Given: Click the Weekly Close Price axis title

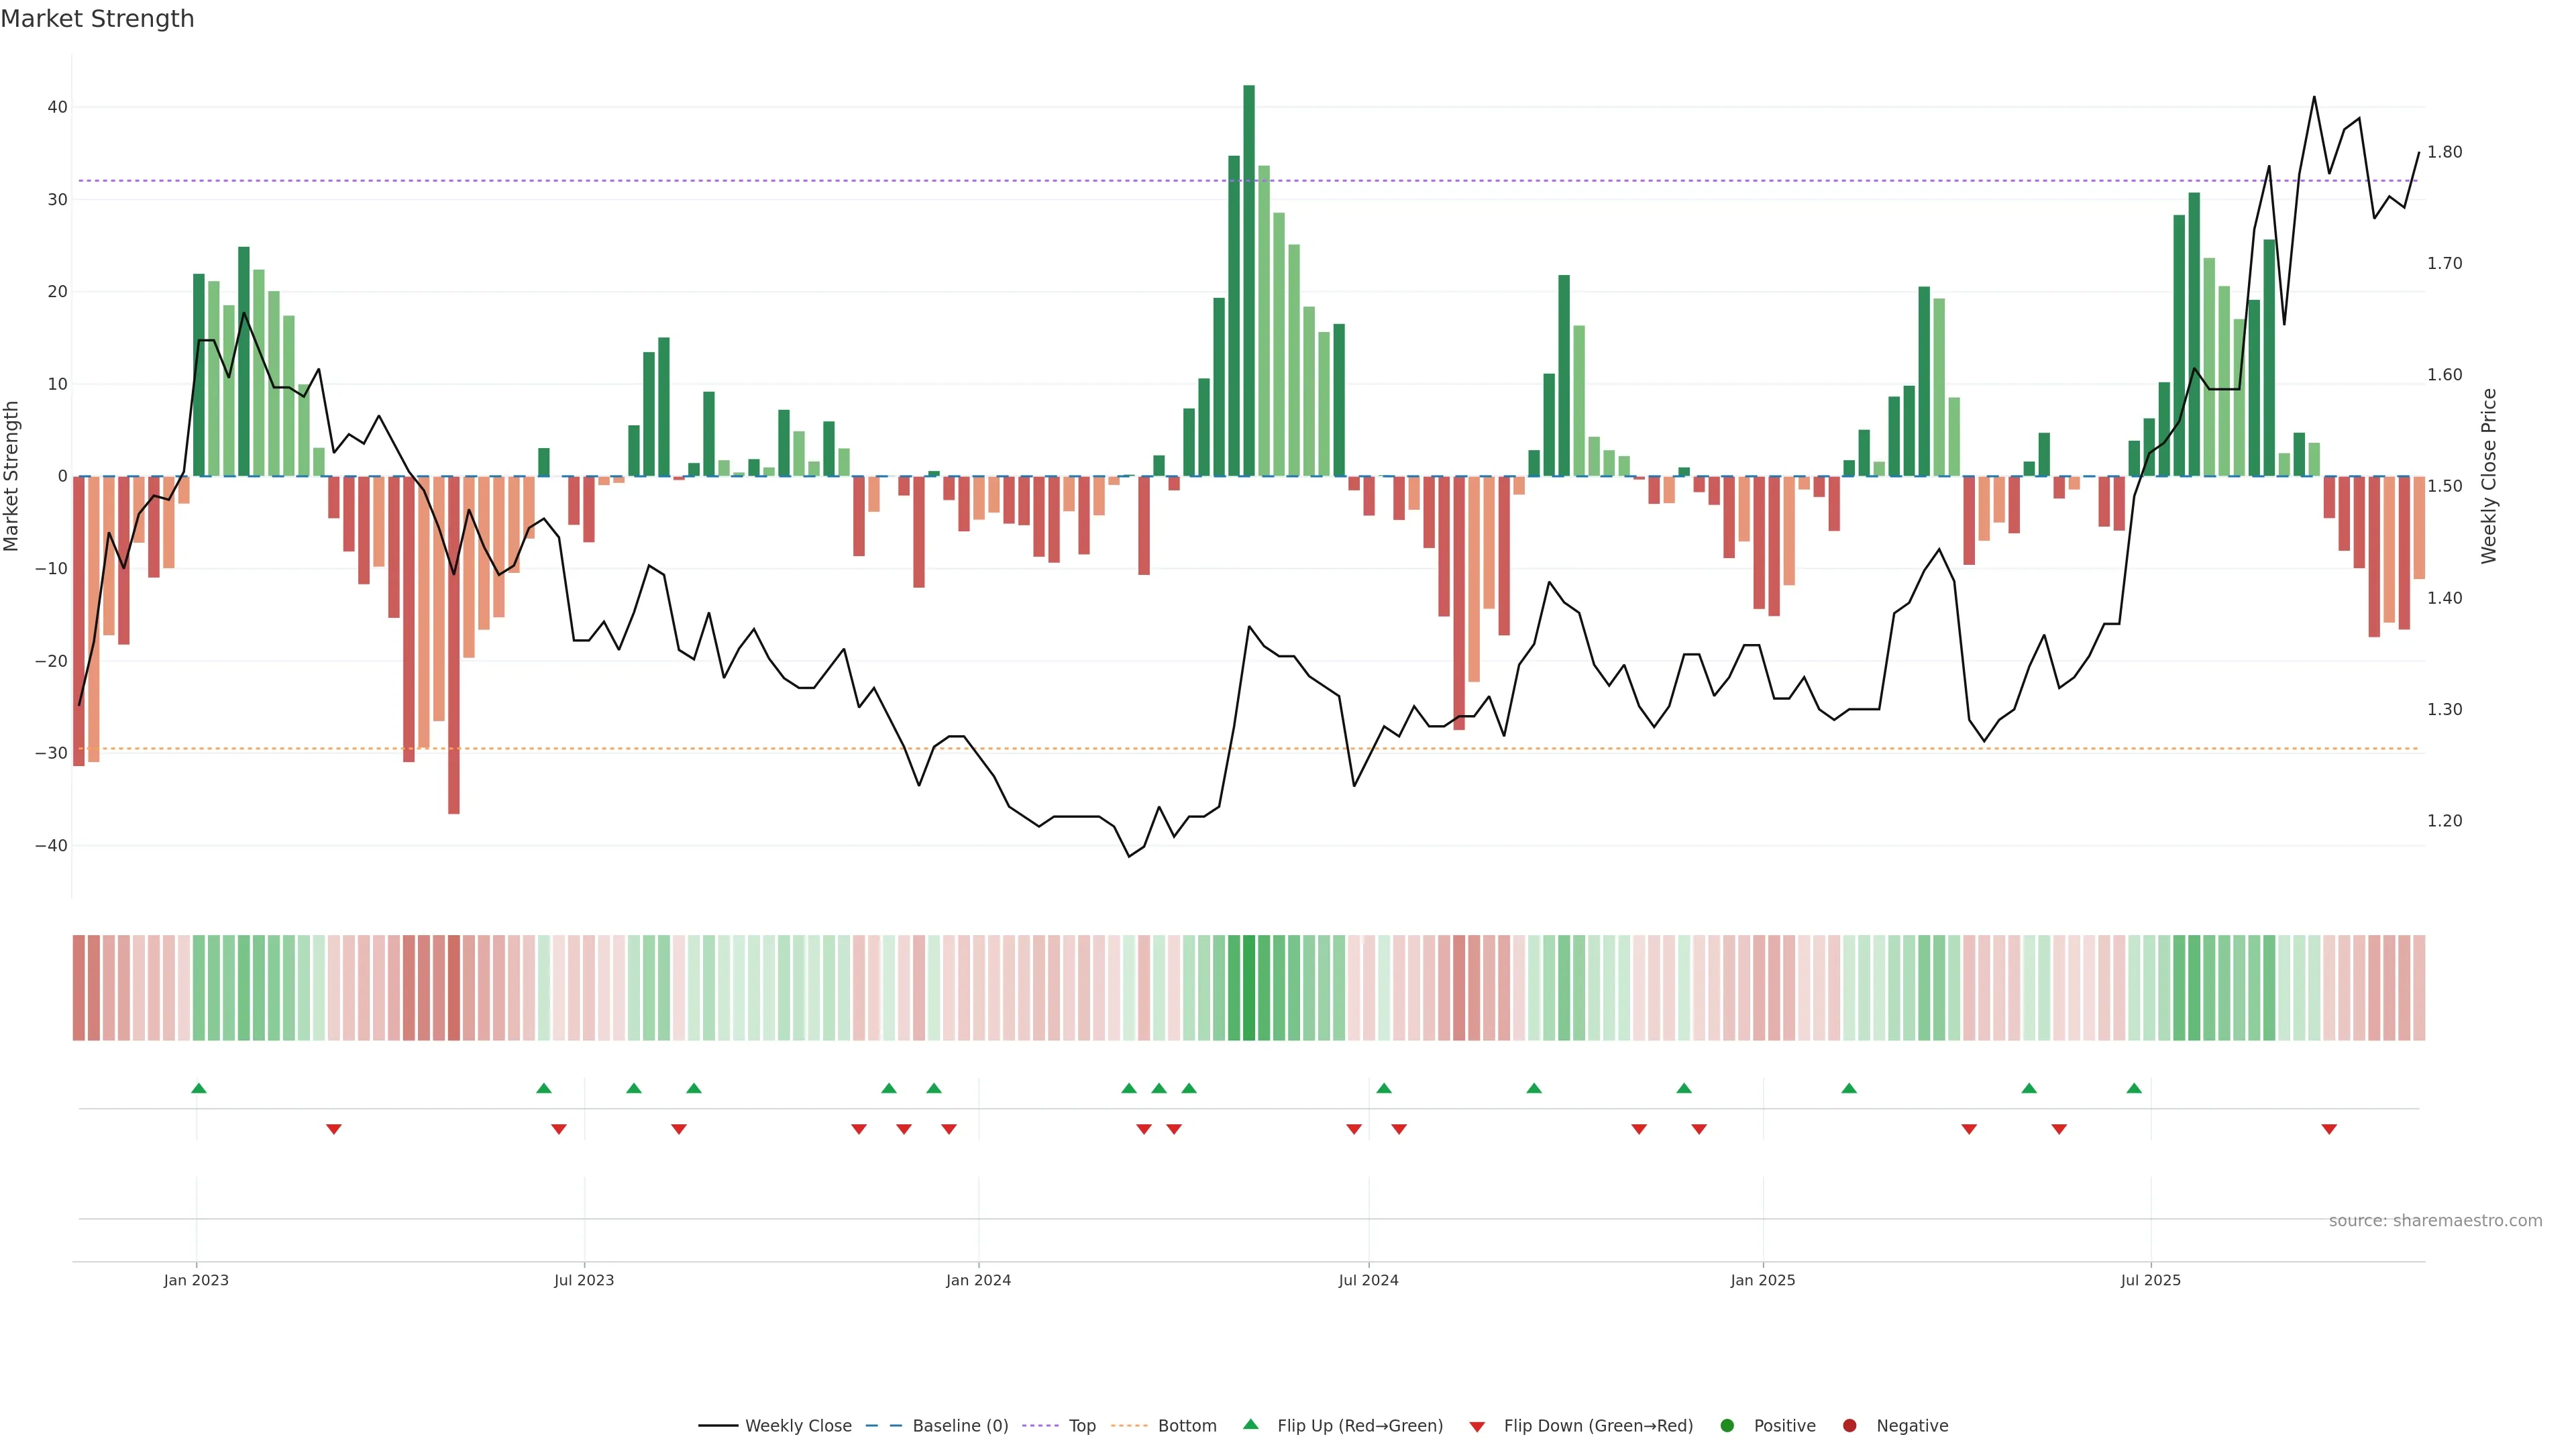Looking at the screenshot, I should click(x=2489, y=476).
